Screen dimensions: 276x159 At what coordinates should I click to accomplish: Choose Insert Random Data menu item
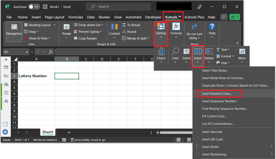pos(234,93)
